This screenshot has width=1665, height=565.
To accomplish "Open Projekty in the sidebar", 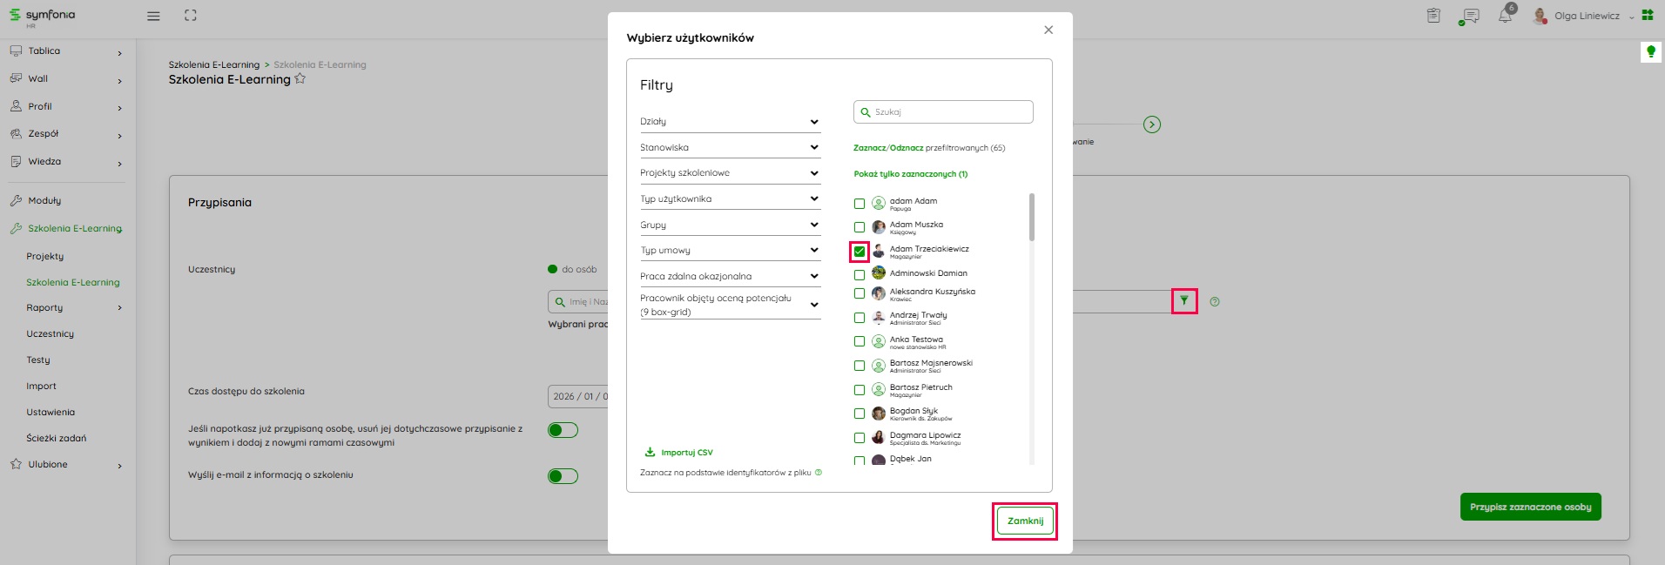I will pyautogui.click(x=45, y=256).
